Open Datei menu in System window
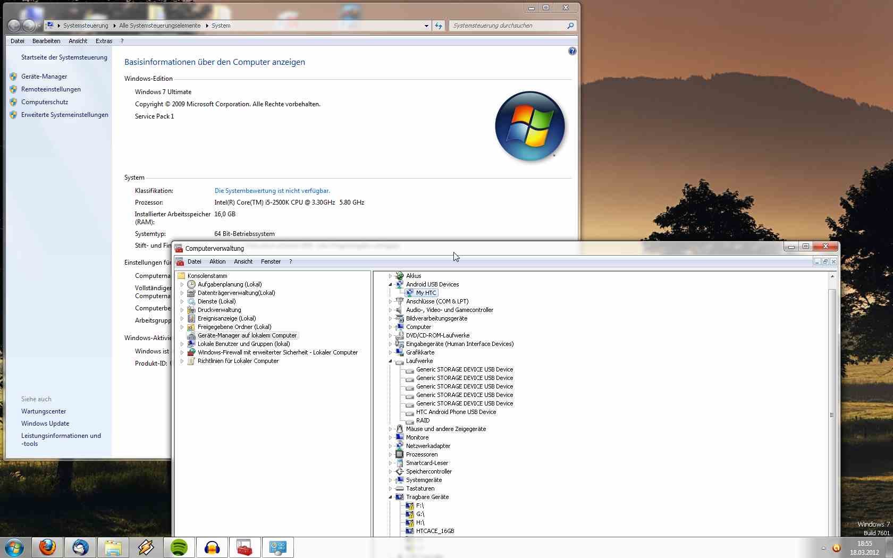Image resolution: width=893 pixels, height=558 pixels. tap(18, 41)
